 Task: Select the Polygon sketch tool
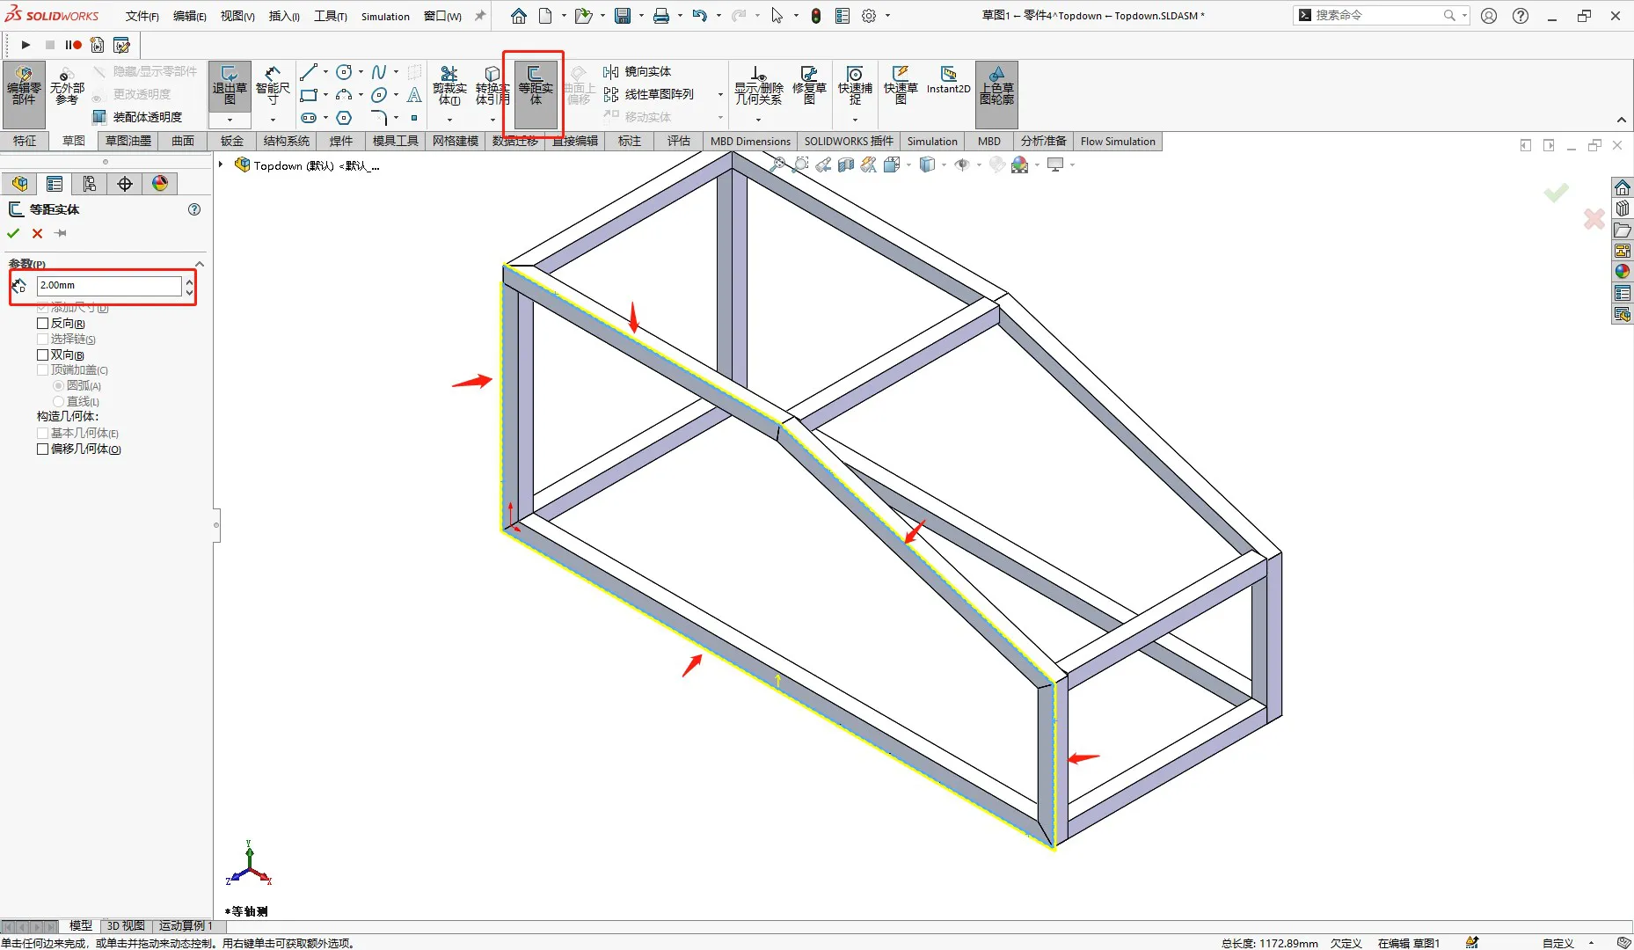click(x=345, y=118)
